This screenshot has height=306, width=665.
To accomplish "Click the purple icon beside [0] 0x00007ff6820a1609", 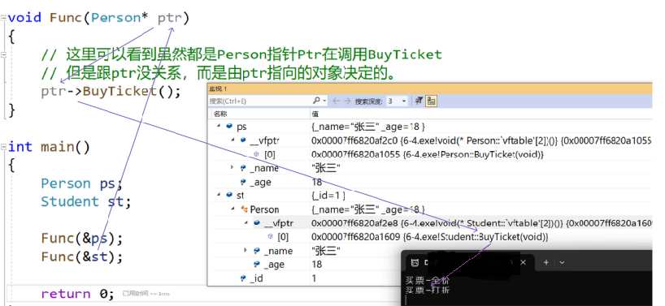I will (270, 236).
